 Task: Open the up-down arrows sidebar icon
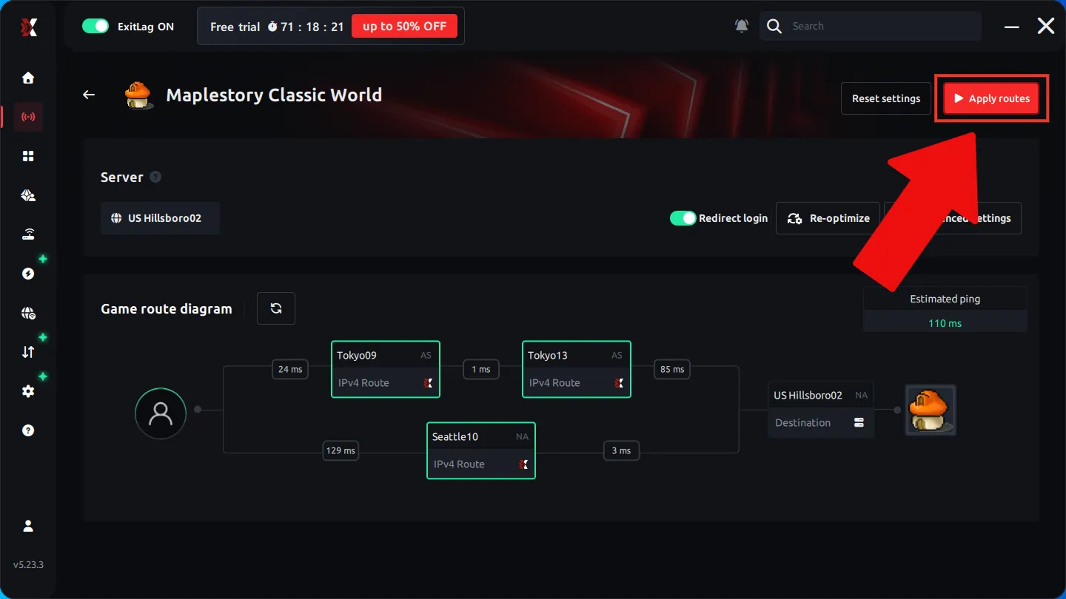click(28, 352)
